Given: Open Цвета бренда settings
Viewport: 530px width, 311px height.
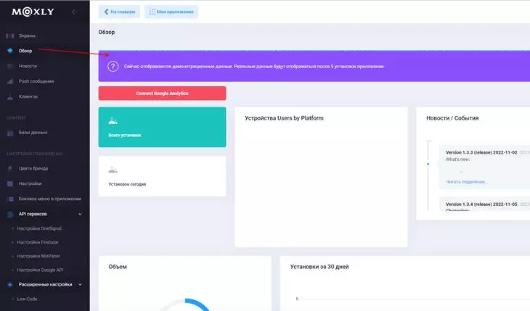Looking at the screenshot, I should 33,168.
